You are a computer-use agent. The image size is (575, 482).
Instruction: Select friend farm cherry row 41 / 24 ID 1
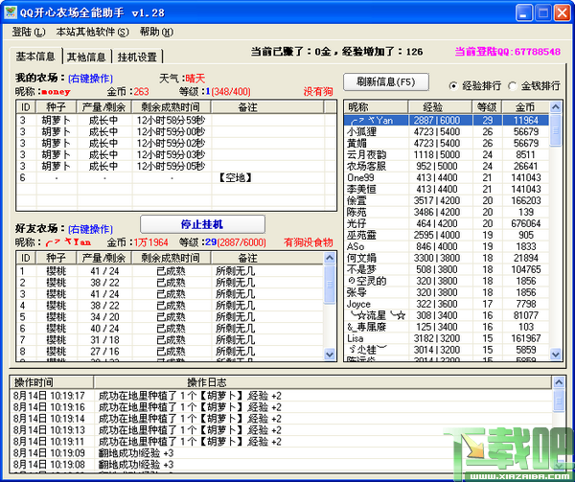tap(171, 271)
